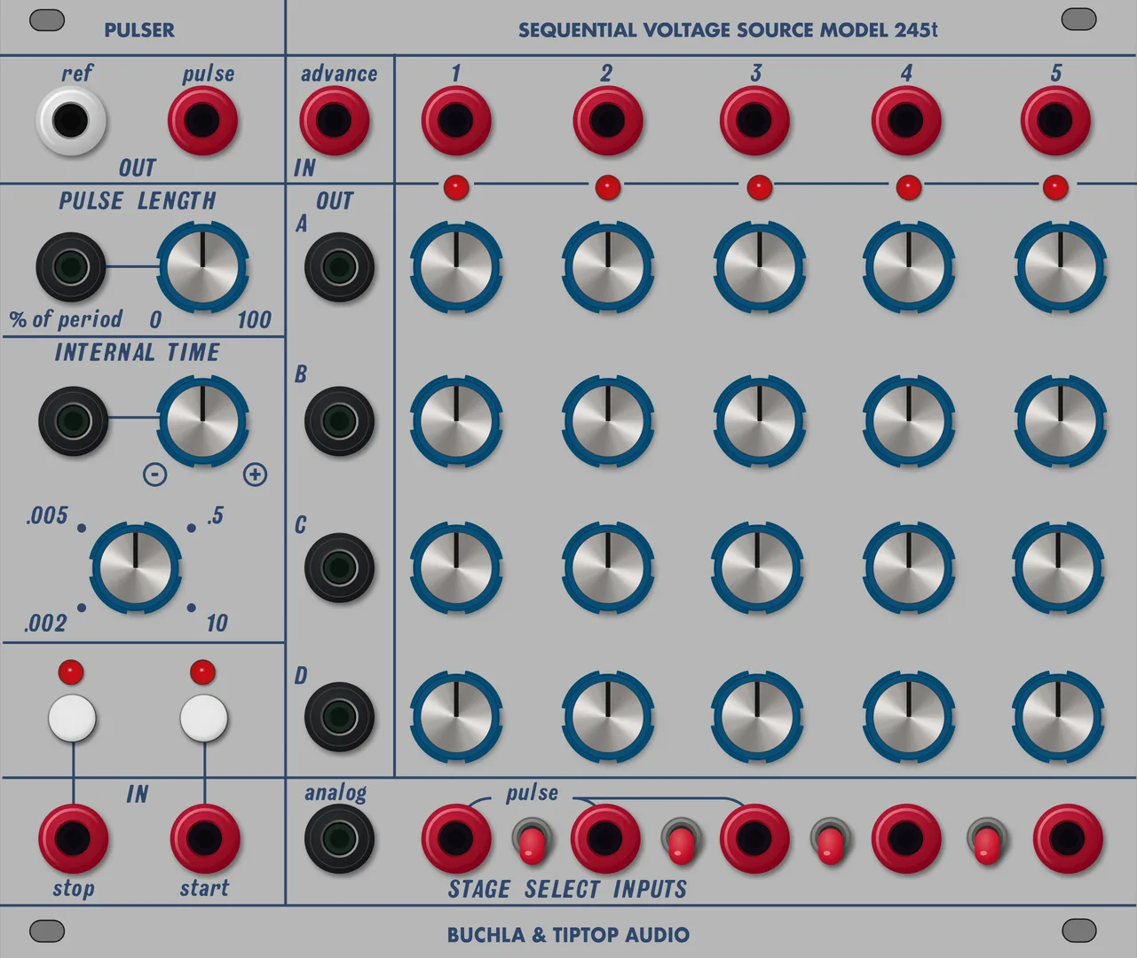The height and width of the screenshot is (958, 1137).
Task: Click the stage 2 red LED indicator
Action: click(608, 187)
